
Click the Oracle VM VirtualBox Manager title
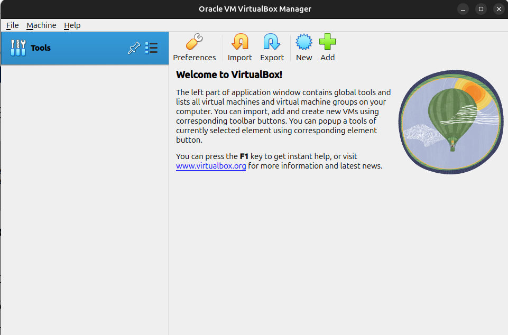click(255, 9)
